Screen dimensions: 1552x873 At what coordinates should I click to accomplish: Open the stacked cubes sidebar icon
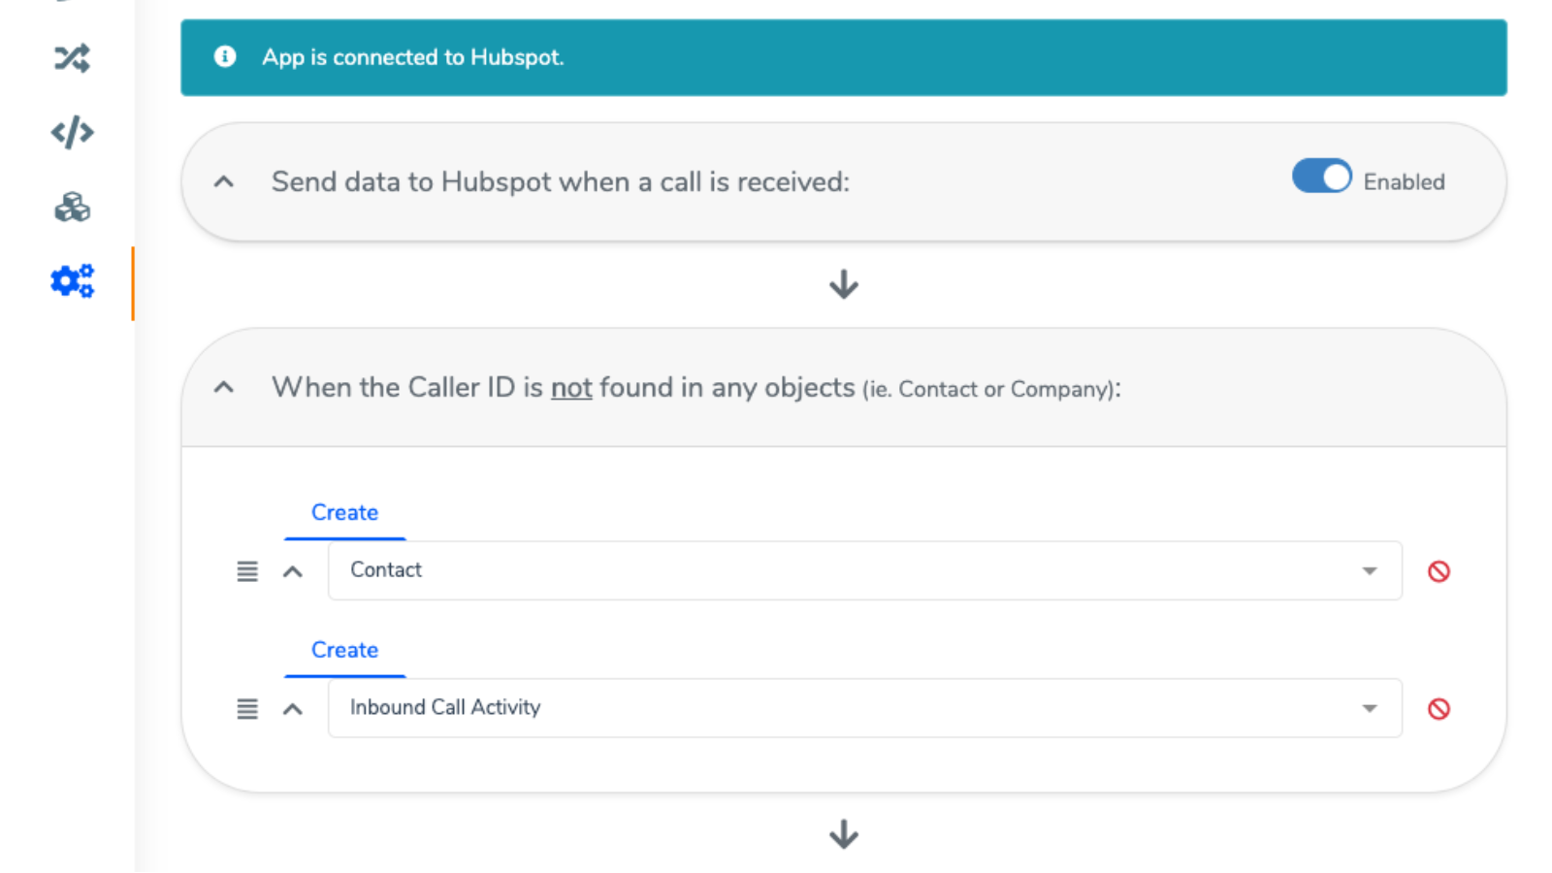(x=72, y=207)
